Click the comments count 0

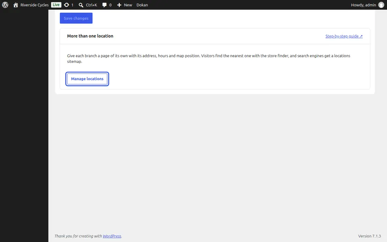(110, 5)
